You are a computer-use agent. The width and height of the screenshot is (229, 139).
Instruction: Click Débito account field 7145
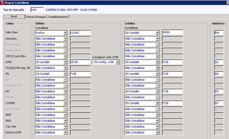coord(80,74)
